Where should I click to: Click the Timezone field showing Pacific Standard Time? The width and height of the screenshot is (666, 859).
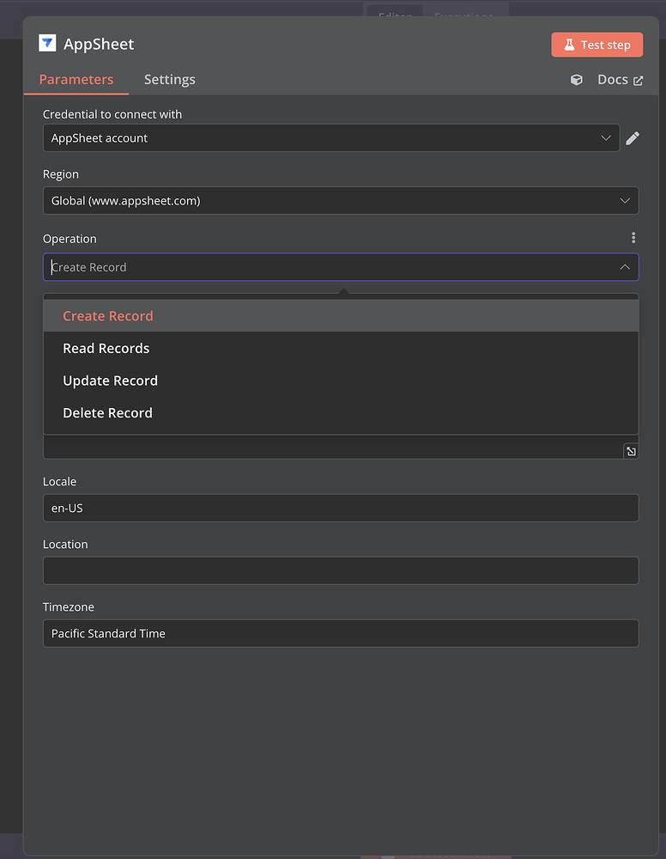click(340, 633)
